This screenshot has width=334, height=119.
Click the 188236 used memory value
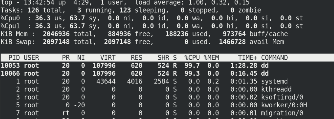tap(177, 34)
